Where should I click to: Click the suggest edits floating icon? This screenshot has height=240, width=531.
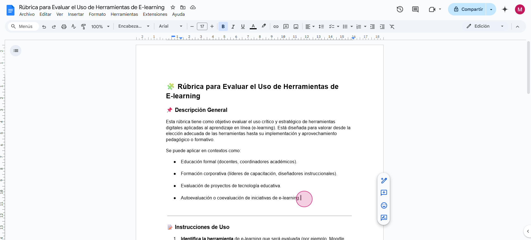(x=384, y=218)
